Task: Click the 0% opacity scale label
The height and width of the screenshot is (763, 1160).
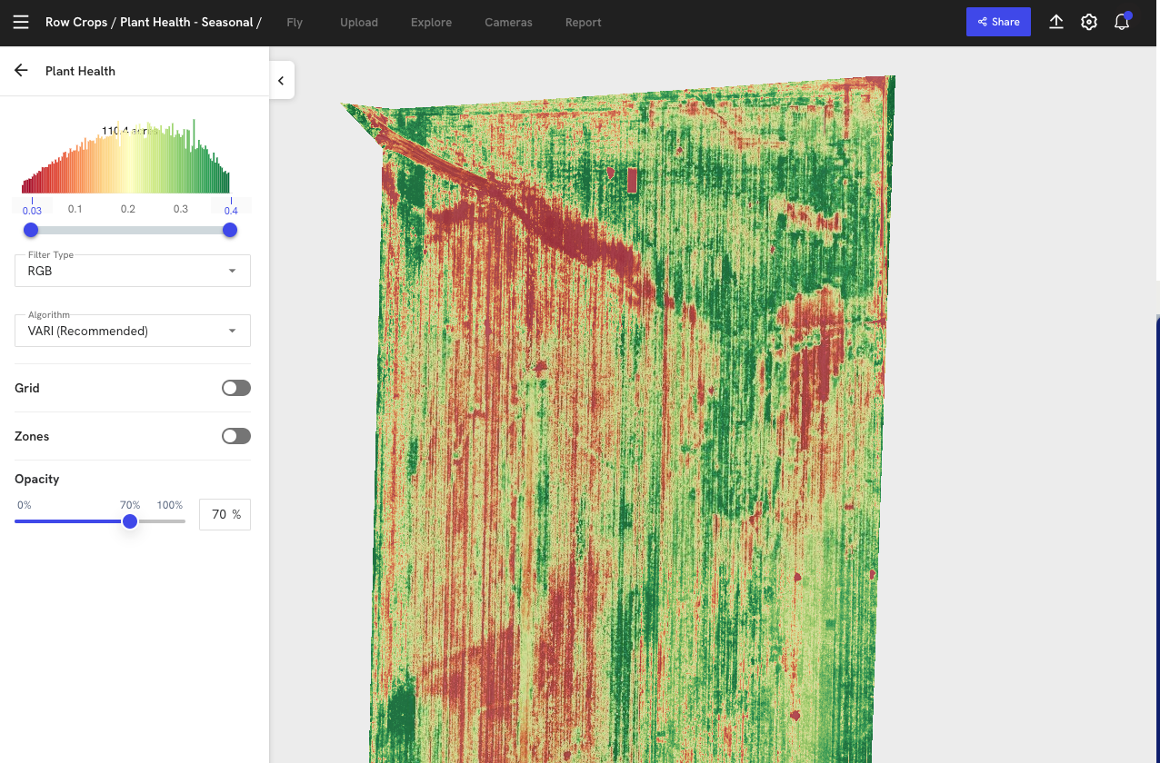Action: tap(25, 505)
